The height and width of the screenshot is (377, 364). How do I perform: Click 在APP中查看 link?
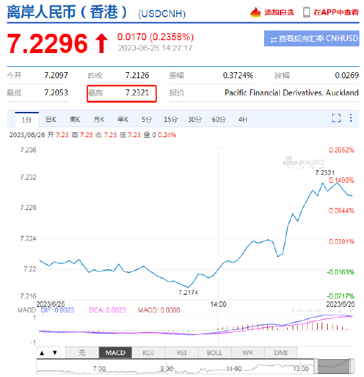point(336,13)
